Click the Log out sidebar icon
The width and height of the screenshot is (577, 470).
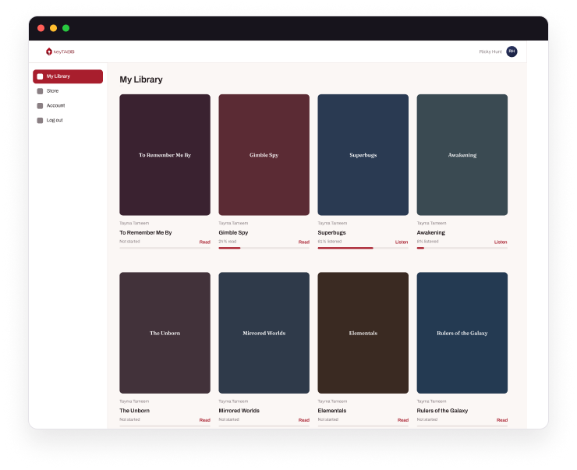(40, 121)
